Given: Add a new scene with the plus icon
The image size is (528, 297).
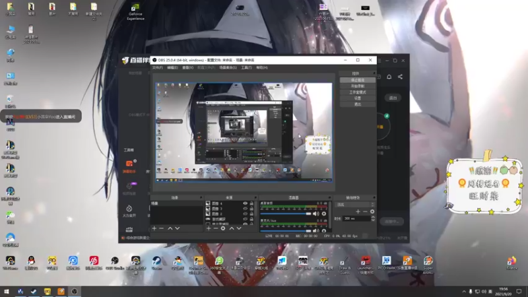Looking at the screenshot, I should tap(154, 228).
